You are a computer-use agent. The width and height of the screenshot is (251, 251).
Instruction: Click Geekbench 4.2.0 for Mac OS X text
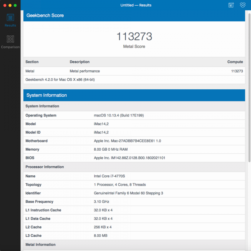pos(60,80)
